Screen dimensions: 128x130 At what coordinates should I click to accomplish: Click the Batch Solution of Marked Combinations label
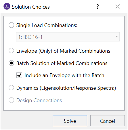pyautogui.click(x=62, y=63)
